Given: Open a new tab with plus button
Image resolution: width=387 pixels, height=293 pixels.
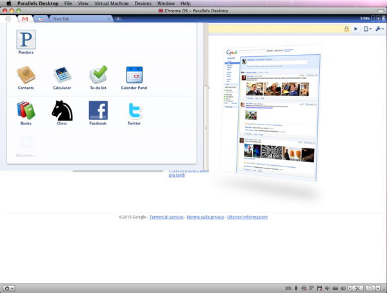Looking at the screenshot, I should 118,19.
